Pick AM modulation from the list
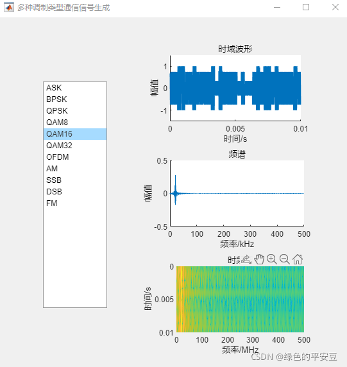The height and width of the screenshot is (367, 347). pos(75,169)
